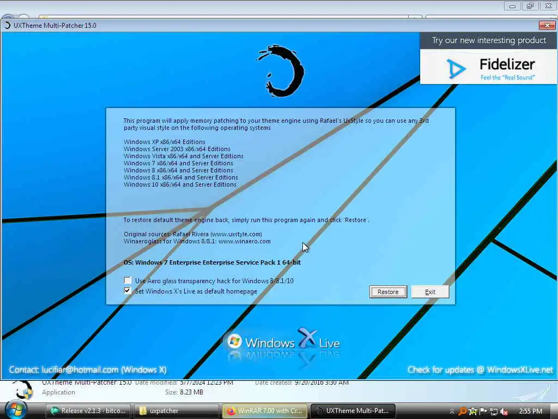Click the Try our new interesting product banner
Screen dimensions: 558x419
pyautogui.click(x=489, y=40)
